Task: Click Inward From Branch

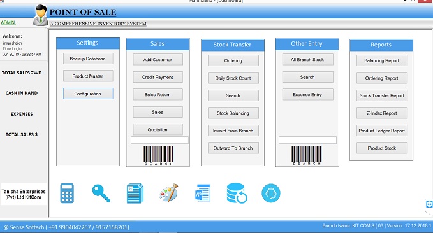Action: [233, 131]
